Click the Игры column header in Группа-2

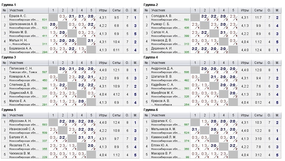[x=245, y=10]
